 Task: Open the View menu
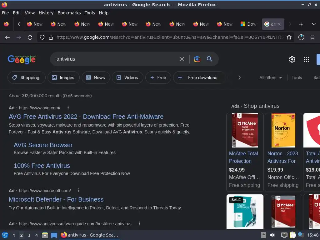click(x=30, y=13)
